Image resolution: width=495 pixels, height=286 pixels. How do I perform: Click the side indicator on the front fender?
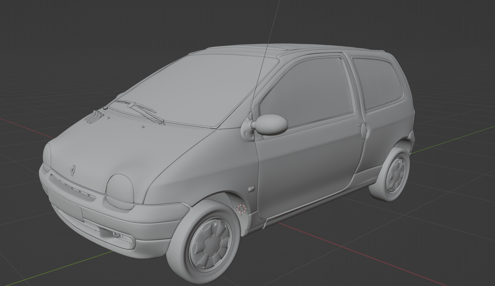pos(251,189)
